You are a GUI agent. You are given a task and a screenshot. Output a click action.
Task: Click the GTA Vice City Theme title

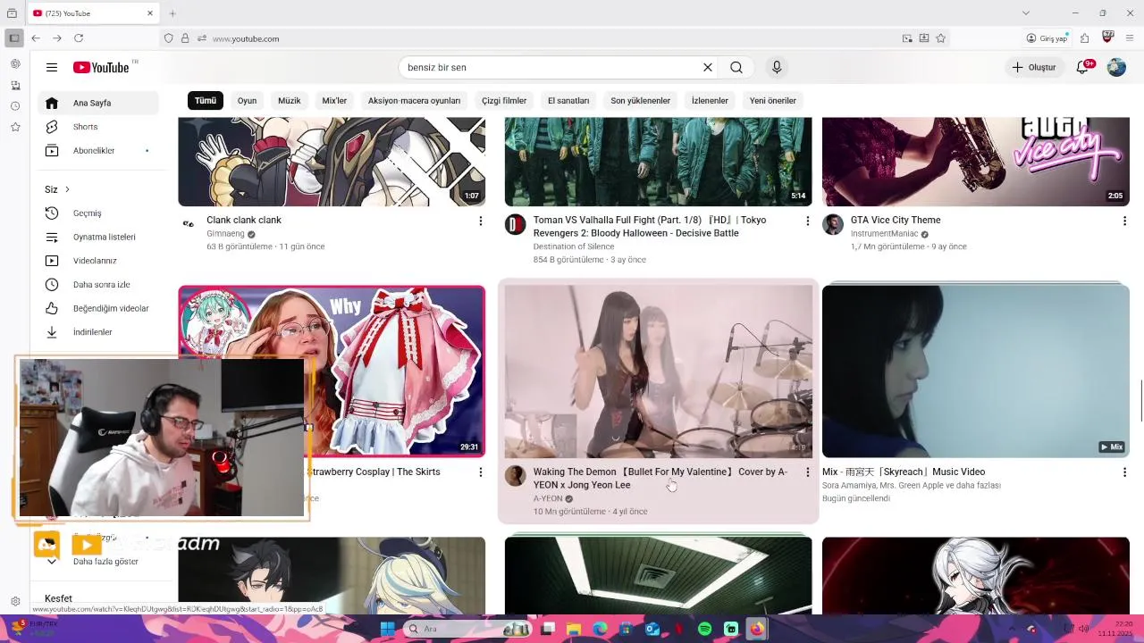896,220
